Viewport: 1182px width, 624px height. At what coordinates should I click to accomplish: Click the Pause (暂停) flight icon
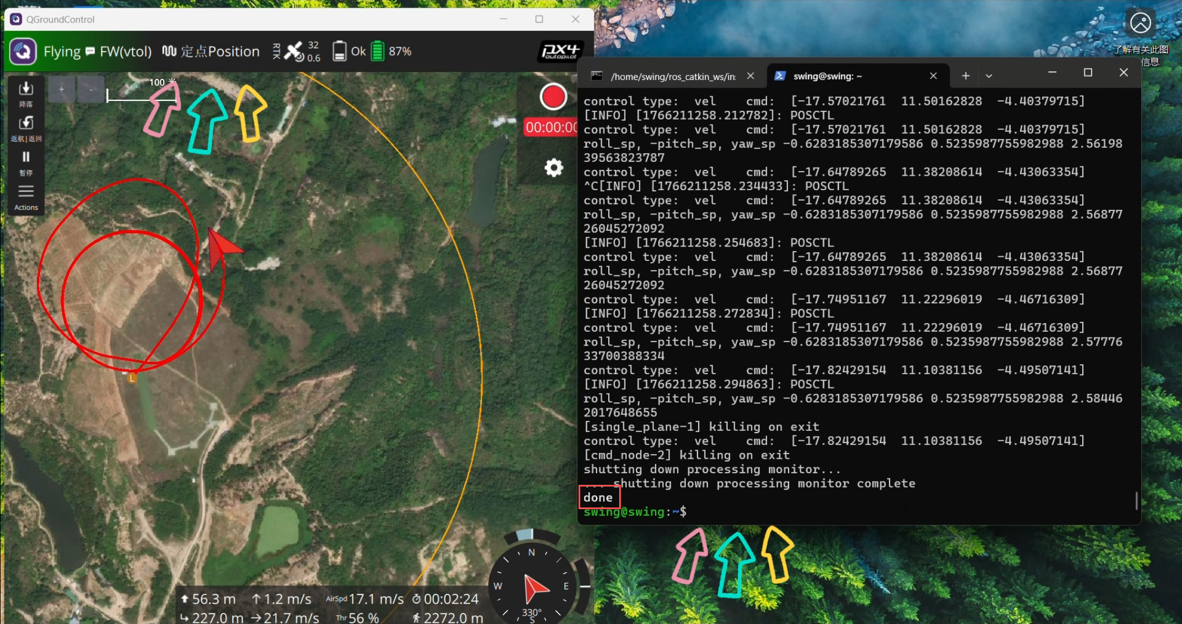(x=26, y=157)
